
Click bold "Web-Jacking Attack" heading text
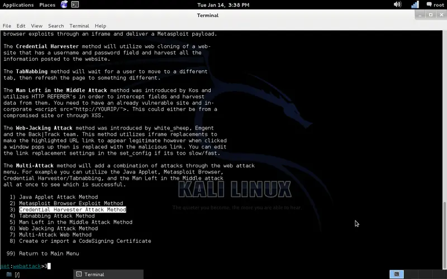pos(44,128)
